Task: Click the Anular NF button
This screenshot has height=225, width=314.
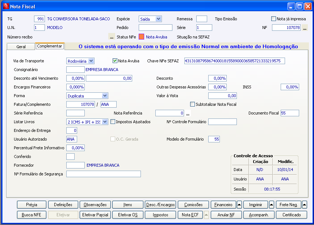Action: (226, 215)
